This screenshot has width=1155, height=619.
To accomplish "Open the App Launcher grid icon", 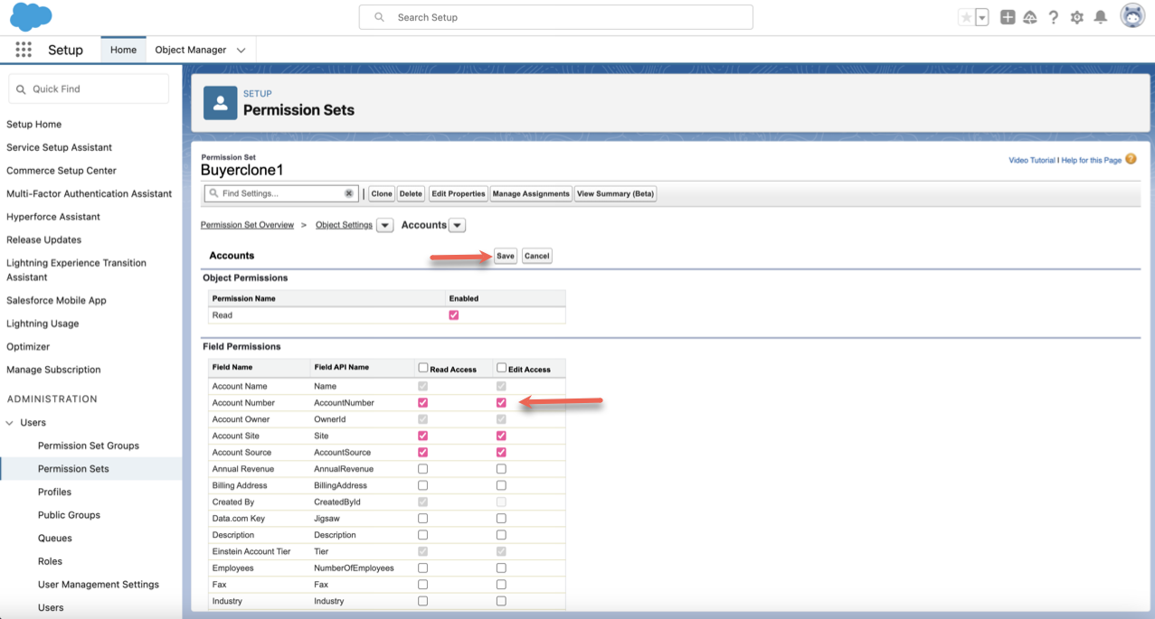I will (24, 50).
